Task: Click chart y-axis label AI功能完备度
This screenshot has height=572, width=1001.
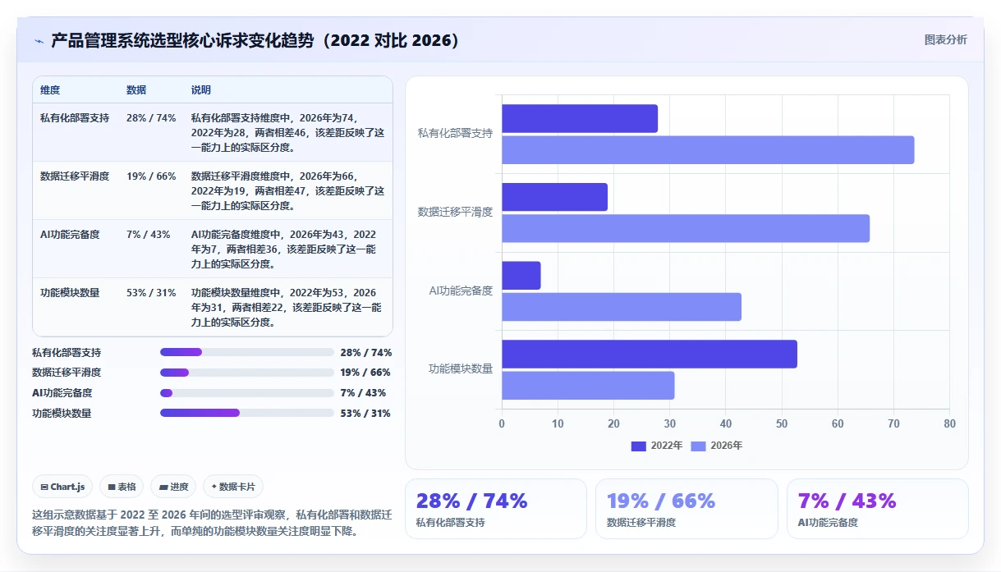Action: pos(461,291)
